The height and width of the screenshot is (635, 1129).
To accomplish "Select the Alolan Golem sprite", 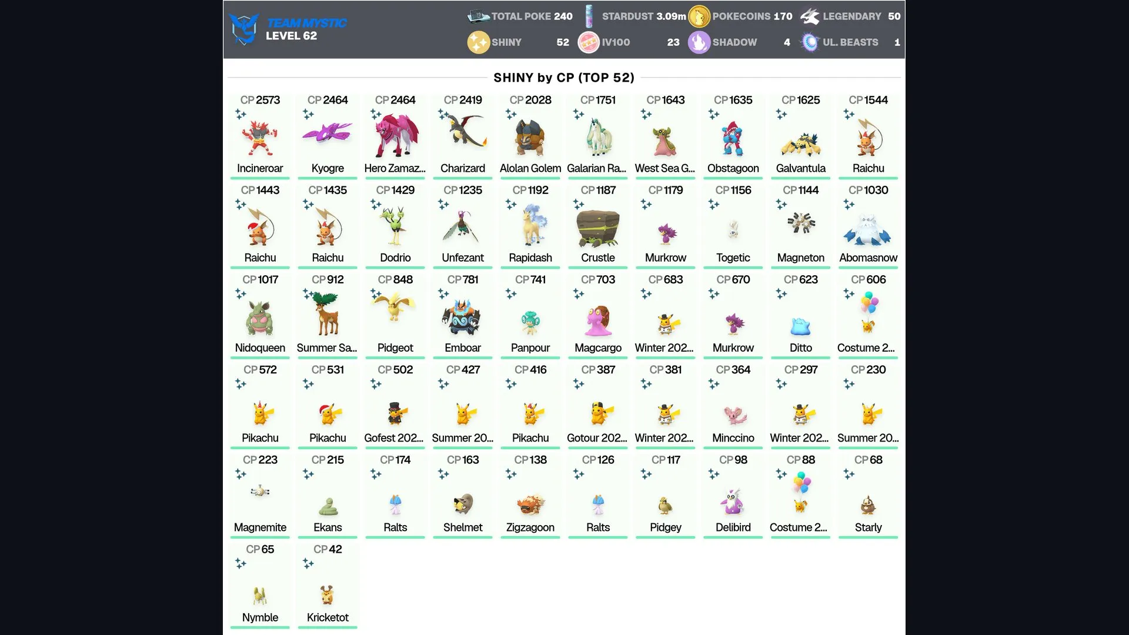I will coord(530,138).
